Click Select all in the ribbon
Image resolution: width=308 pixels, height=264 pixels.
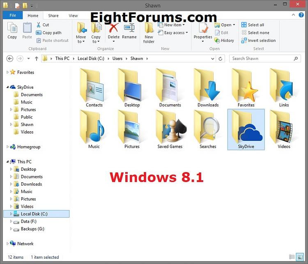(x=253, y=25)
